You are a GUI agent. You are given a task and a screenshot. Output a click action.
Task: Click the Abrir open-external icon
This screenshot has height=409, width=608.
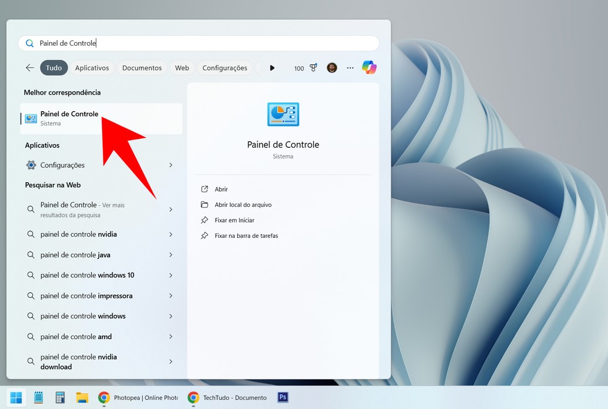pos(205,189)
